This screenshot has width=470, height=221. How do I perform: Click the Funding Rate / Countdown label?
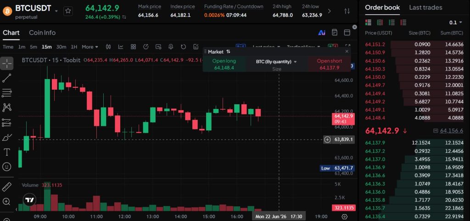(x=234, y=6)
